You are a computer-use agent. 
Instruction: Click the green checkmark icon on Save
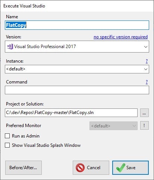[x=121, y=168]
